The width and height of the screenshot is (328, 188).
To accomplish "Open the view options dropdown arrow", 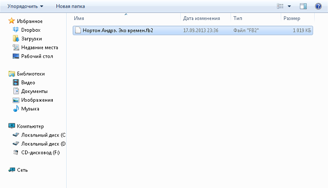I will pyautogui.click(x=289, y=6).
